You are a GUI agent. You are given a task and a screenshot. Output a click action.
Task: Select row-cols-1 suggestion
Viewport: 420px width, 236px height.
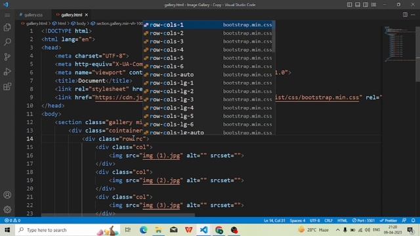209,25
